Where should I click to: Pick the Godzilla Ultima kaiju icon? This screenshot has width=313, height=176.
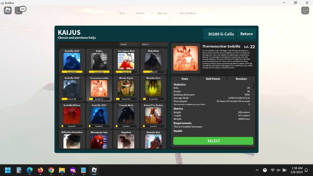click(x=72, y=115)
